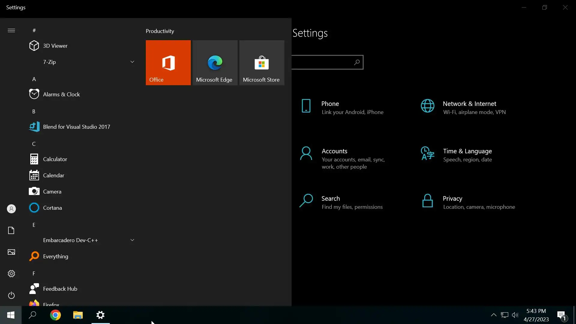The width and height of the screenshot is (576, 324).
Task: Show hidden system tray icons
Action: 493,315
